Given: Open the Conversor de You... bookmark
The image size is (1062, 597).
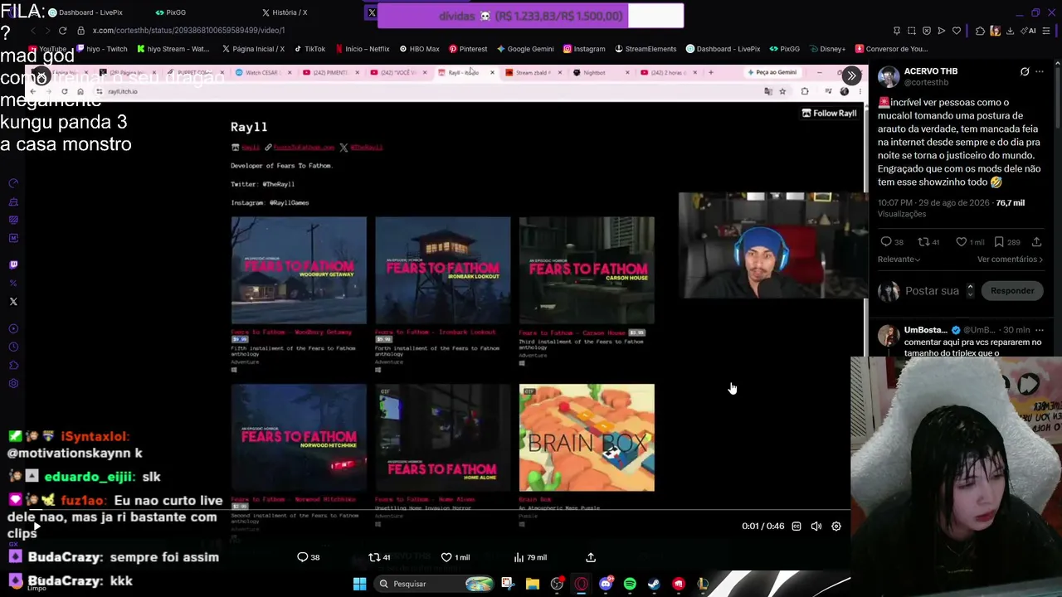Looking at the screenshot, I should click(892, 49).
